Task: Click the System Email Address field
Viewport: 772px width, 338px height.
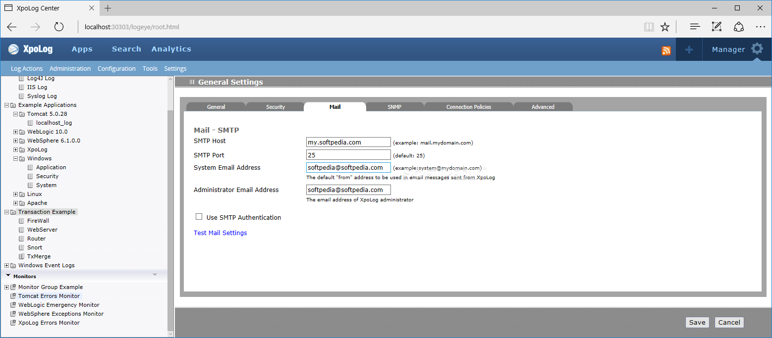Action: tap(348, 168)
